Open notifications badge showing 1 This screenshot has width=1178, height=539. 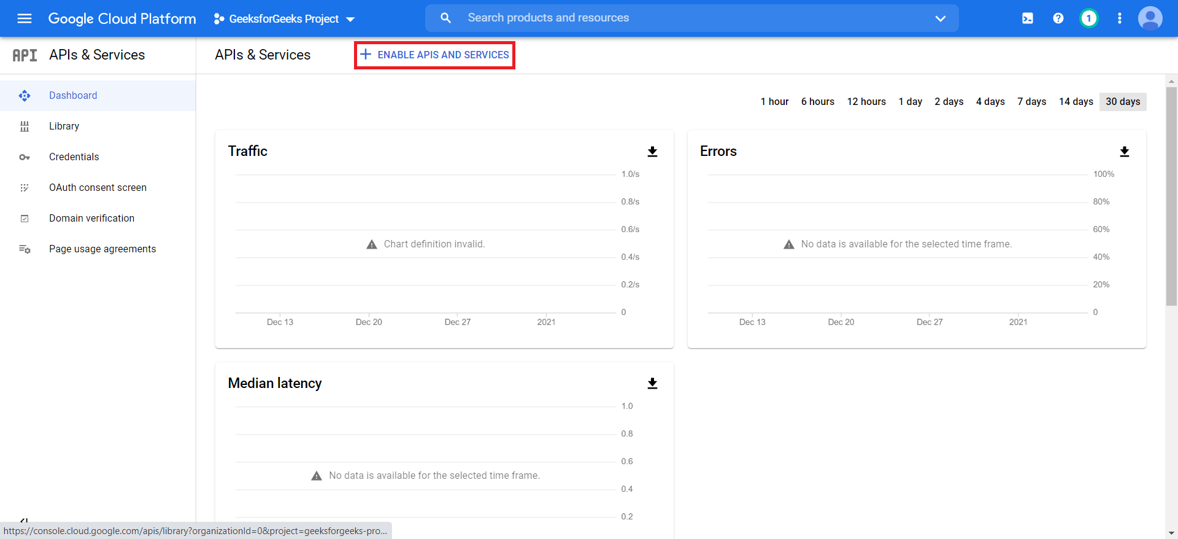(1088, 18)
